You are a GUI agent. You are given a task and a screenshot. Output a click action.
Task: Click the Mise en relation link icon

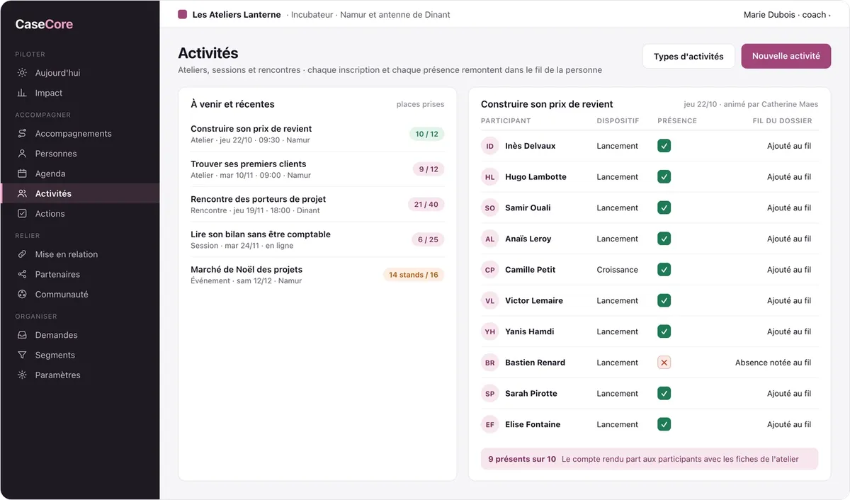22,254
